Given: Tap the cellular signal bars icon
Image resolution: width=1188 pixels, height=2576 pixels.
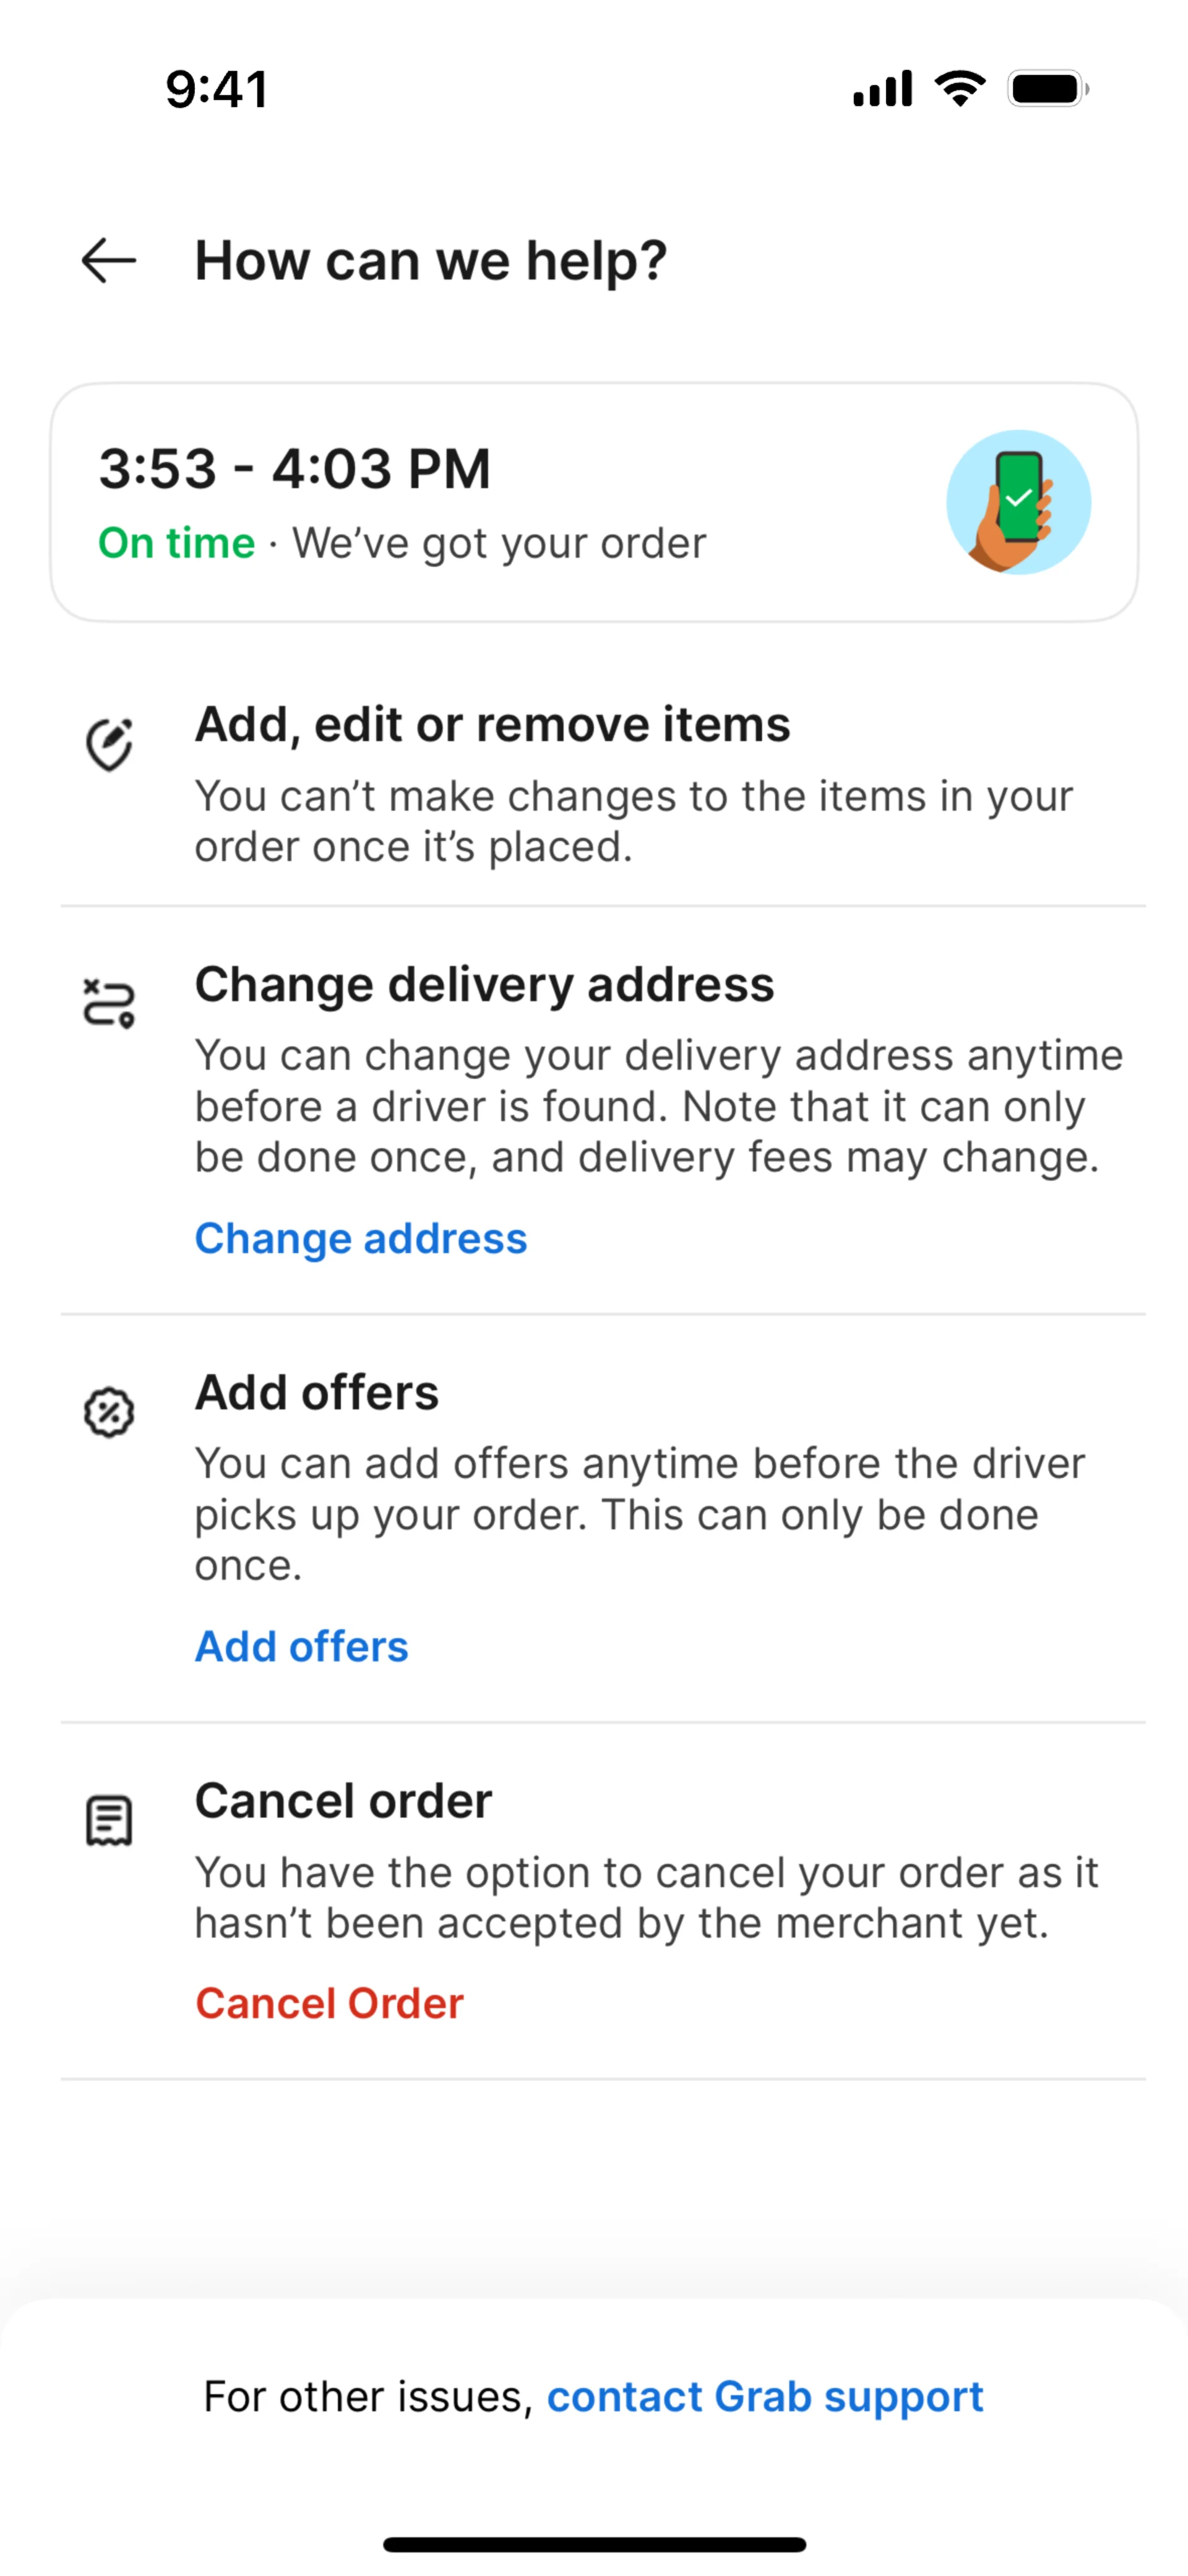Looking at the screenshot, I should tap(882, 89).
